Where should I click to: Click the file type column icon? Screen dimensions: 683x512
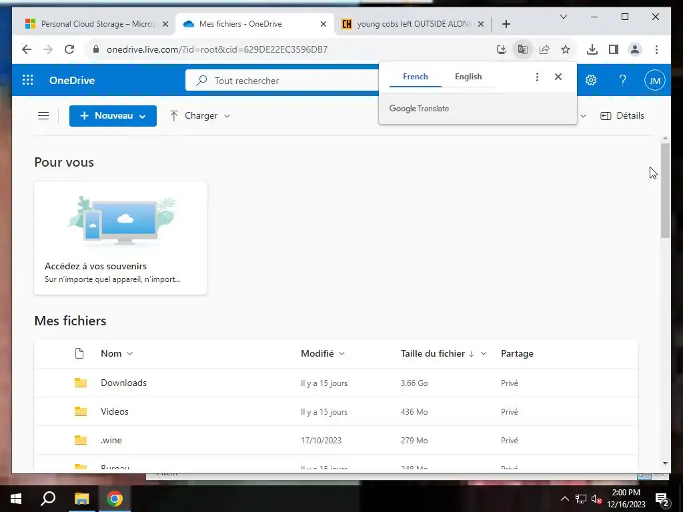point(79,353)
